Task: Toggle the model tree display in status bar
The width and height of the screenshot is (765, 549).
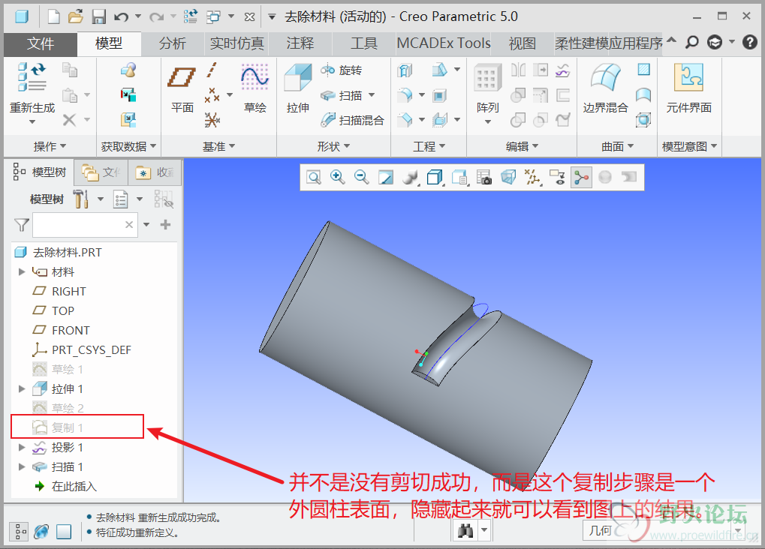Action: 19,532
